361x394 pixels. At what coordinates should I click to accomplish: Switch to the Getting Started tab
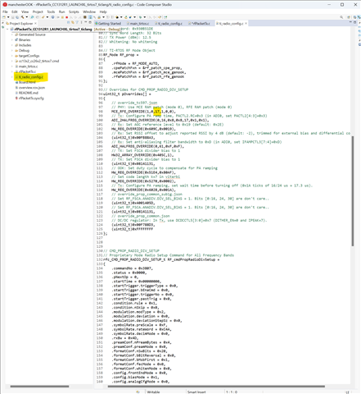tap(109, 24)
